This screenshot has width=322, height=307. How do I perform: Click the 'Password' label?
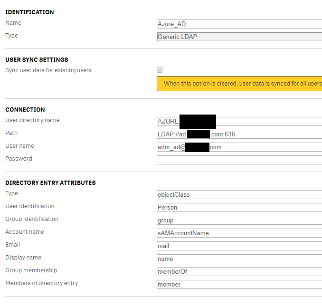[19, 159]
